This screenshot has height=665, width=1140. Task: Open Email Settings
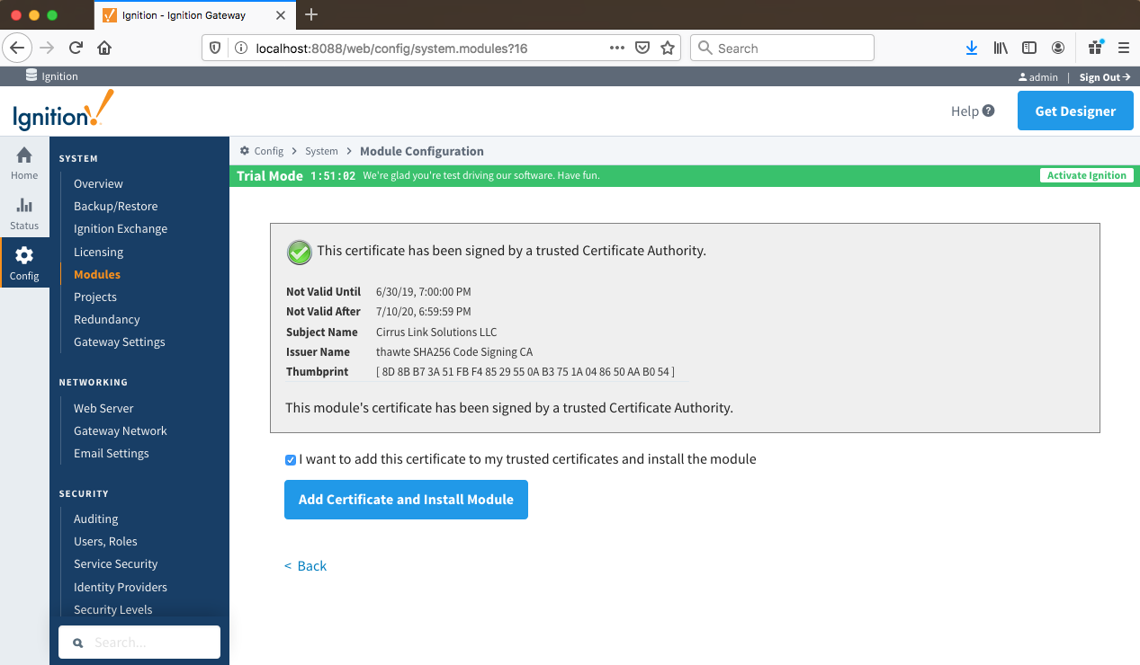(x=112, y=453)
